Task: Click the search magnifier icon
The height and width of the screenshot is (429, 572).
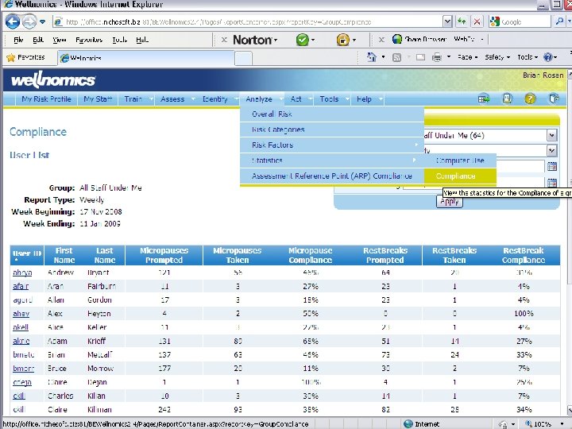Action: coord(559,21)
